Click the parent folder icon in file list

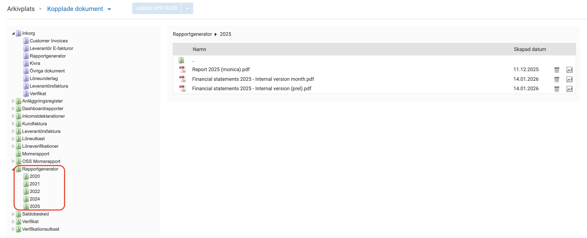[x=181, y=60]
